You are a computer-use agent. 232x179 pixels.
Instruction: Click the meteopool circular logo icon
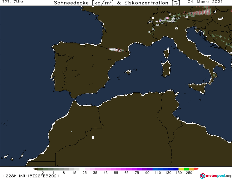203,176
